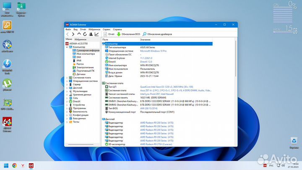
Task: Open the Windows Start button
Action: click(x=6, y=165)
